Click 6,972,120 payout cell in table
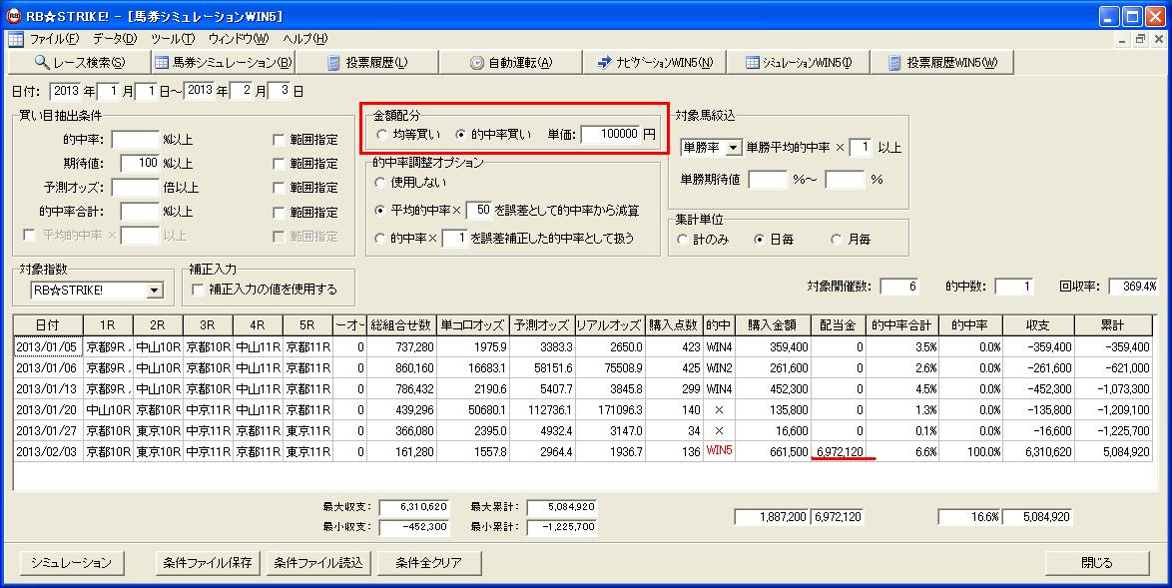 pyautogui.click(x=839, y=452)
